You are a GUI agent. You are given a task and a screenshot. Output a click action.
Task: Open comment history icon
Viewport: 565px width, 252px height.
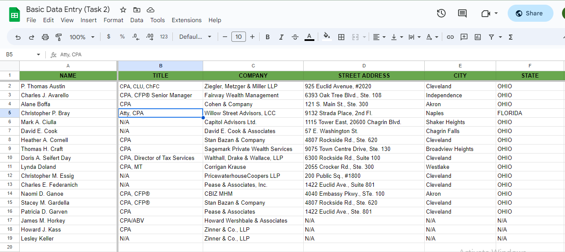462,13
